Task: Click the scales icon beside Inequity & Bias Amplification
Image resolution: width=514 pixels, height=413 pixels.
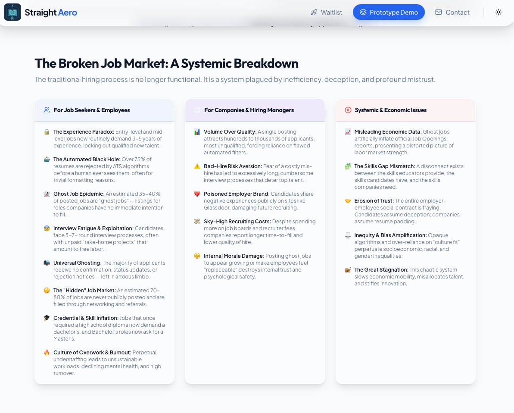Action: pyautogui.click(x=347, y=235)
